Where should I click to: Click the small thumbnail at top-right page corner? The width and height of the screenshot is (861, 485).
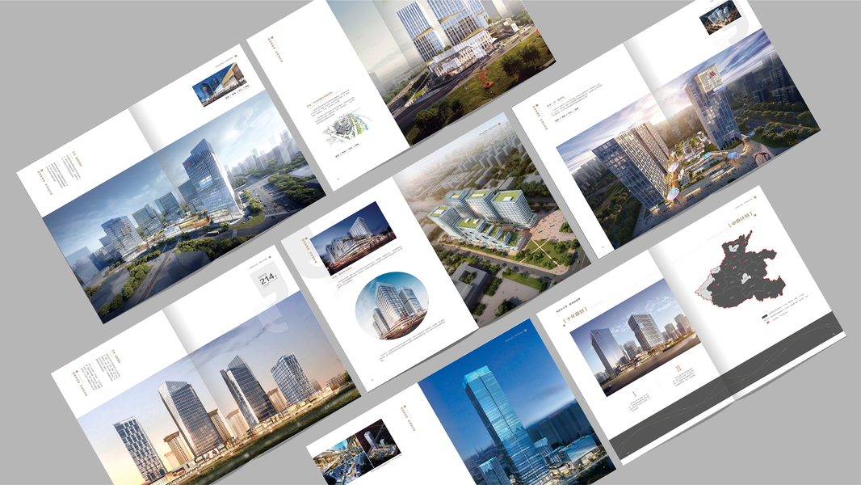(x=720, y=18)
